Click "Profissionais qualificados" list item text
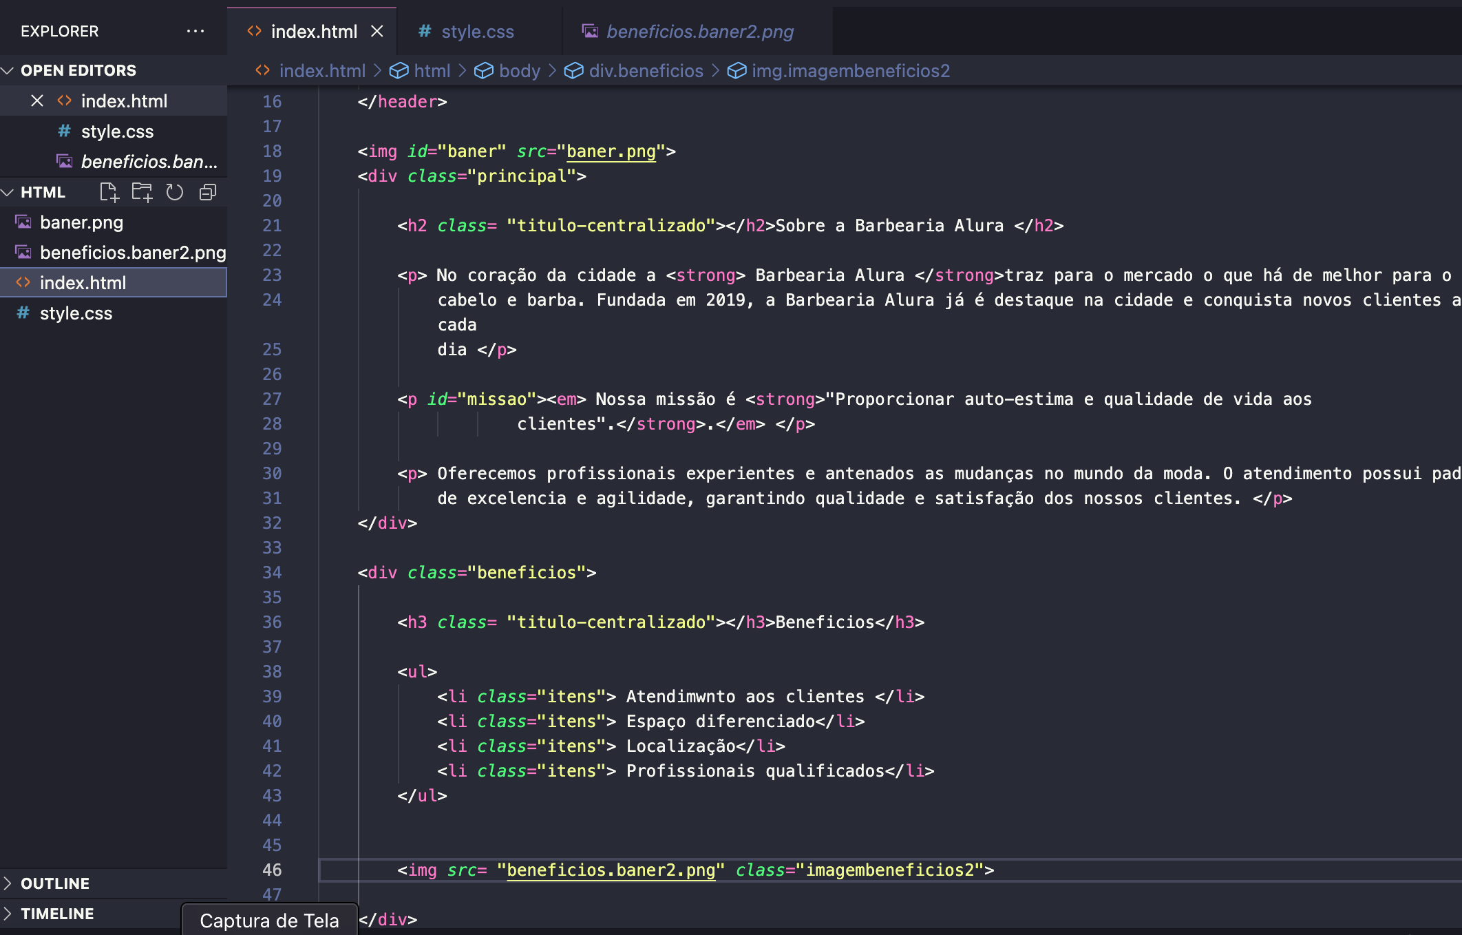This screenshot has height=935, width=1462. click(755, 770)
